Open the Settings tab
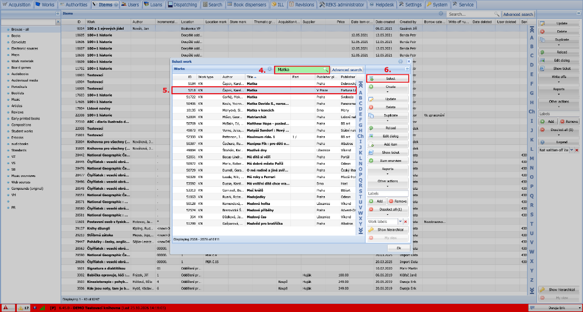583x312 pixels. [x=410, y=5]
